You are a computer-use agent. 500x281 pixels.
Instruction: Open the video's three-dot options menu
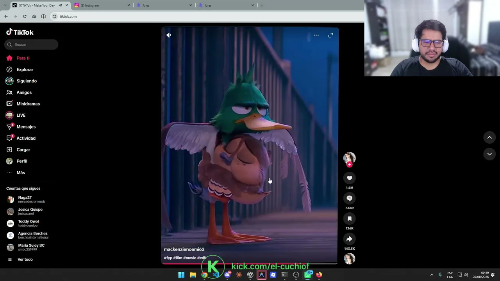(x=316, y=35)
